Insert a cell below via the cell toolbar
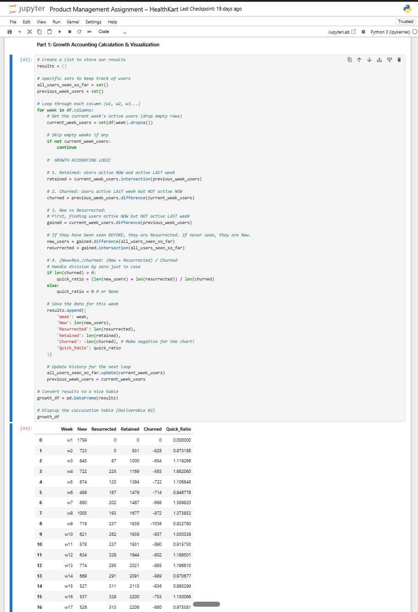Viewport: 418px width, 612px height. (x=389, y=60)
